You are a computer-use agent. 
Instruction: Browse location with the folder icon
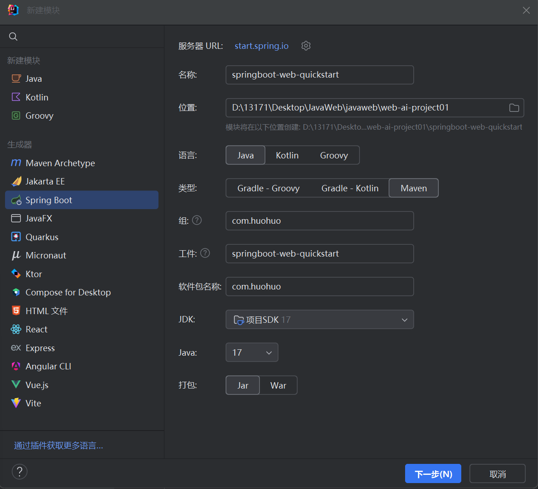click(514, 108)
